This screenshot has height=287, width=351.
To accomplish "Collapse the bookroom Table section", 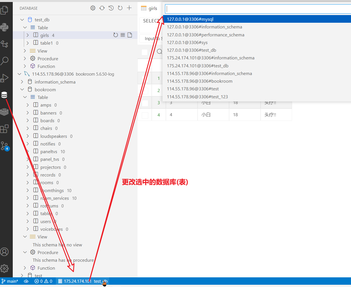I will click(25, 97).
